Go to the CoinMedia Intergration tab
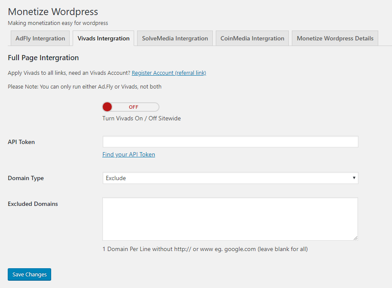This screenshot has height=288, width=392. tap(252, 38)
